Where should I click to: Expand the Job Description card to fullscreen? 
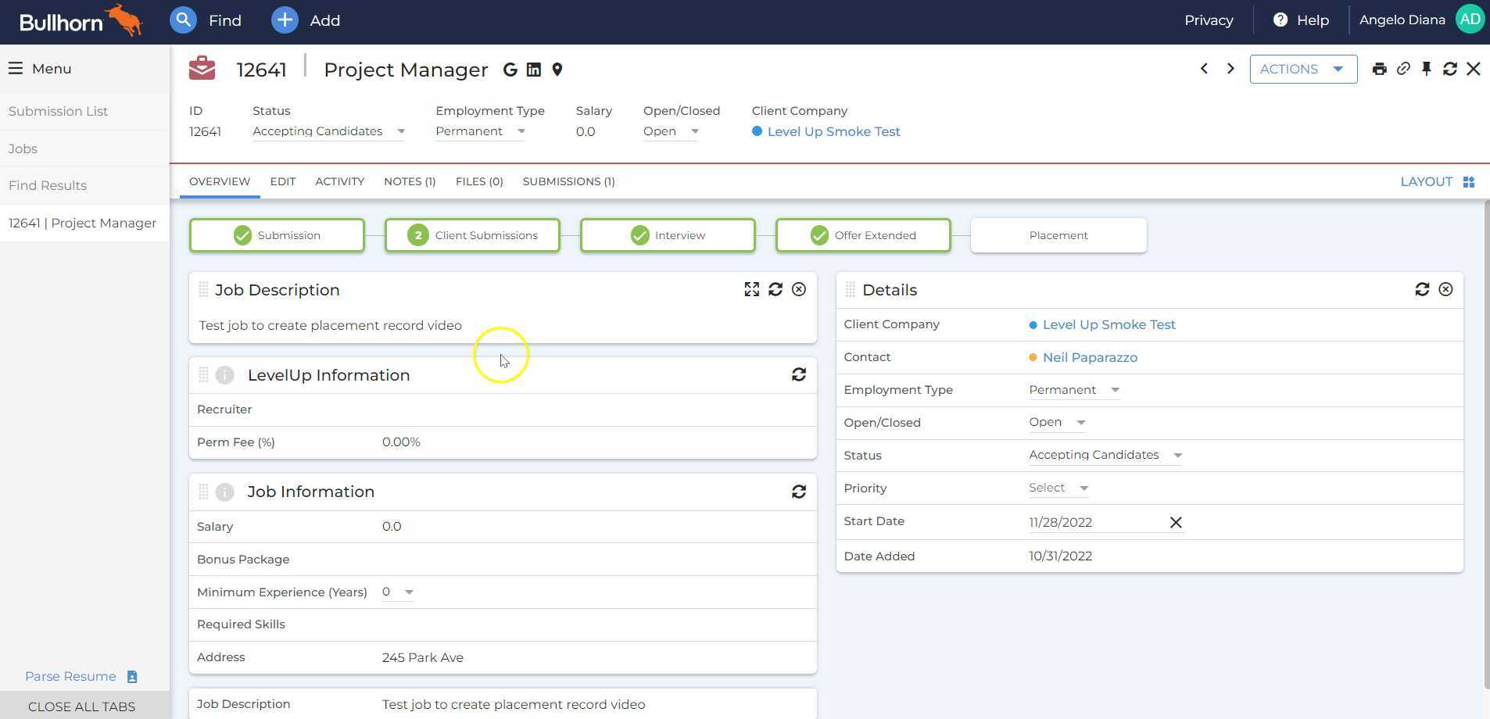click(x=751, y=289)
